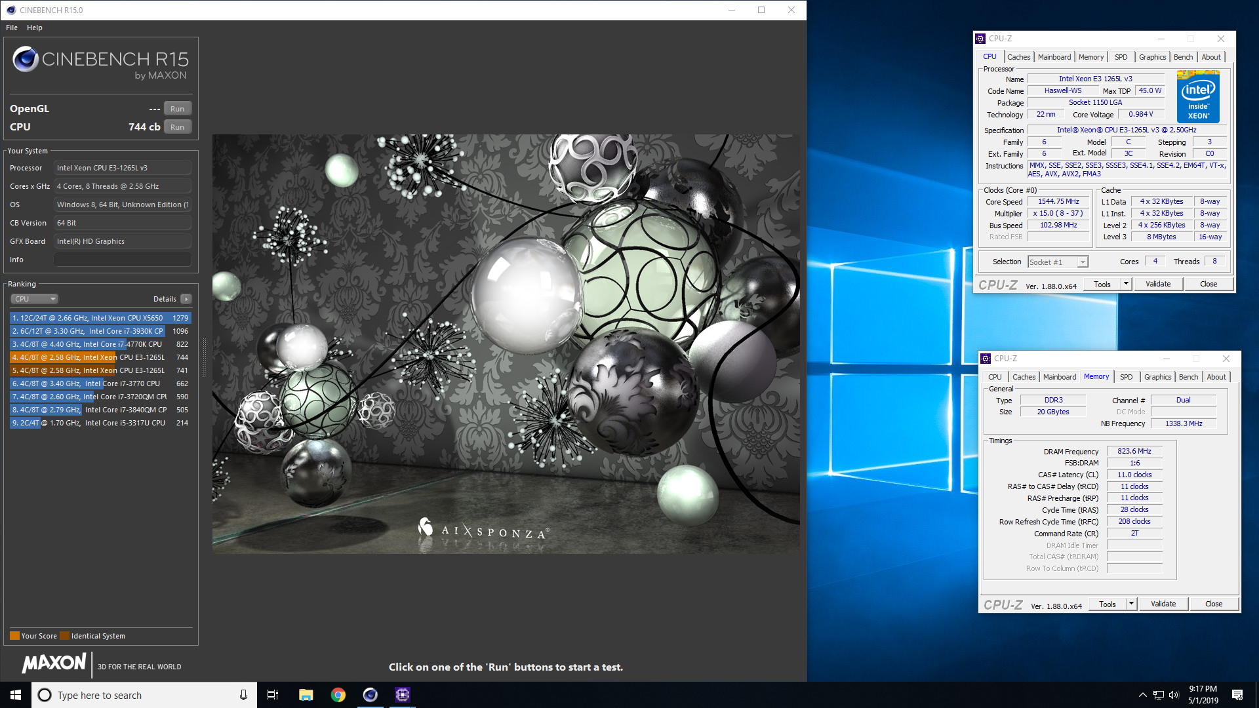
Task: Select ranking row scoring 741
Action: pos(100,370)
